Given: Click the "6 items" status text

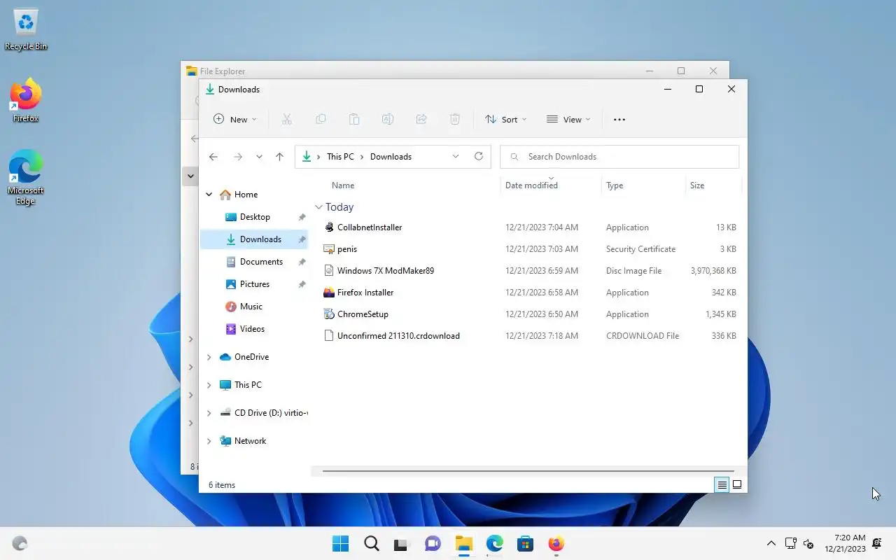Looking at the screenshot, I should [x=222, y=484].
